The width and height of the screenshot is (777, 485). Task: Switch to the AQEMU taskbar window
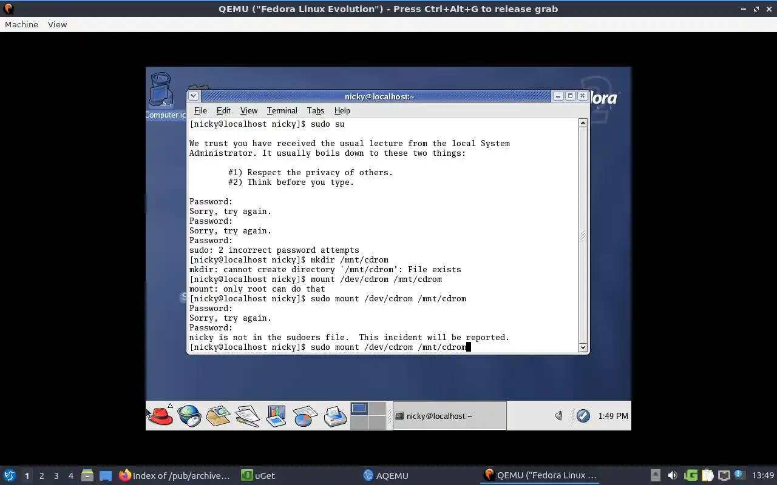[386, 476]
